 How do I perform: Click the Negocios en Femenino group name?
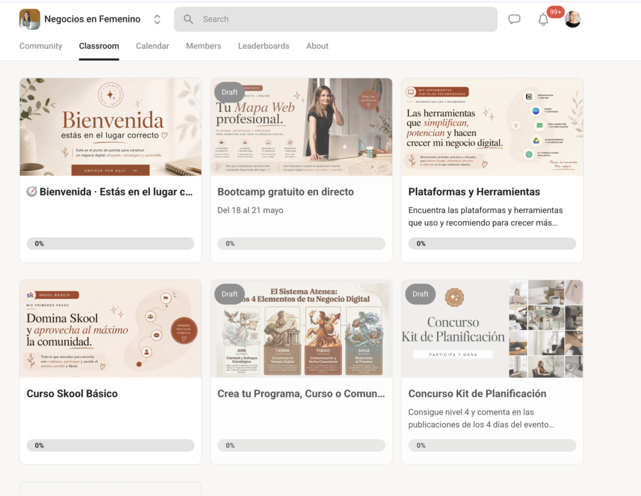pyautogui.click(x=92, y=19)
